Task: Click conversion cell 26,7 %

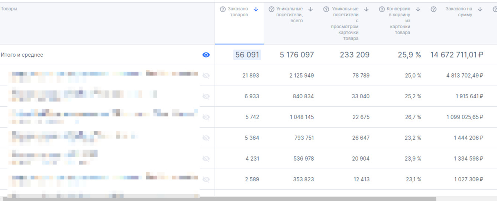Action: pyautogui.click(x=413, y=117)
